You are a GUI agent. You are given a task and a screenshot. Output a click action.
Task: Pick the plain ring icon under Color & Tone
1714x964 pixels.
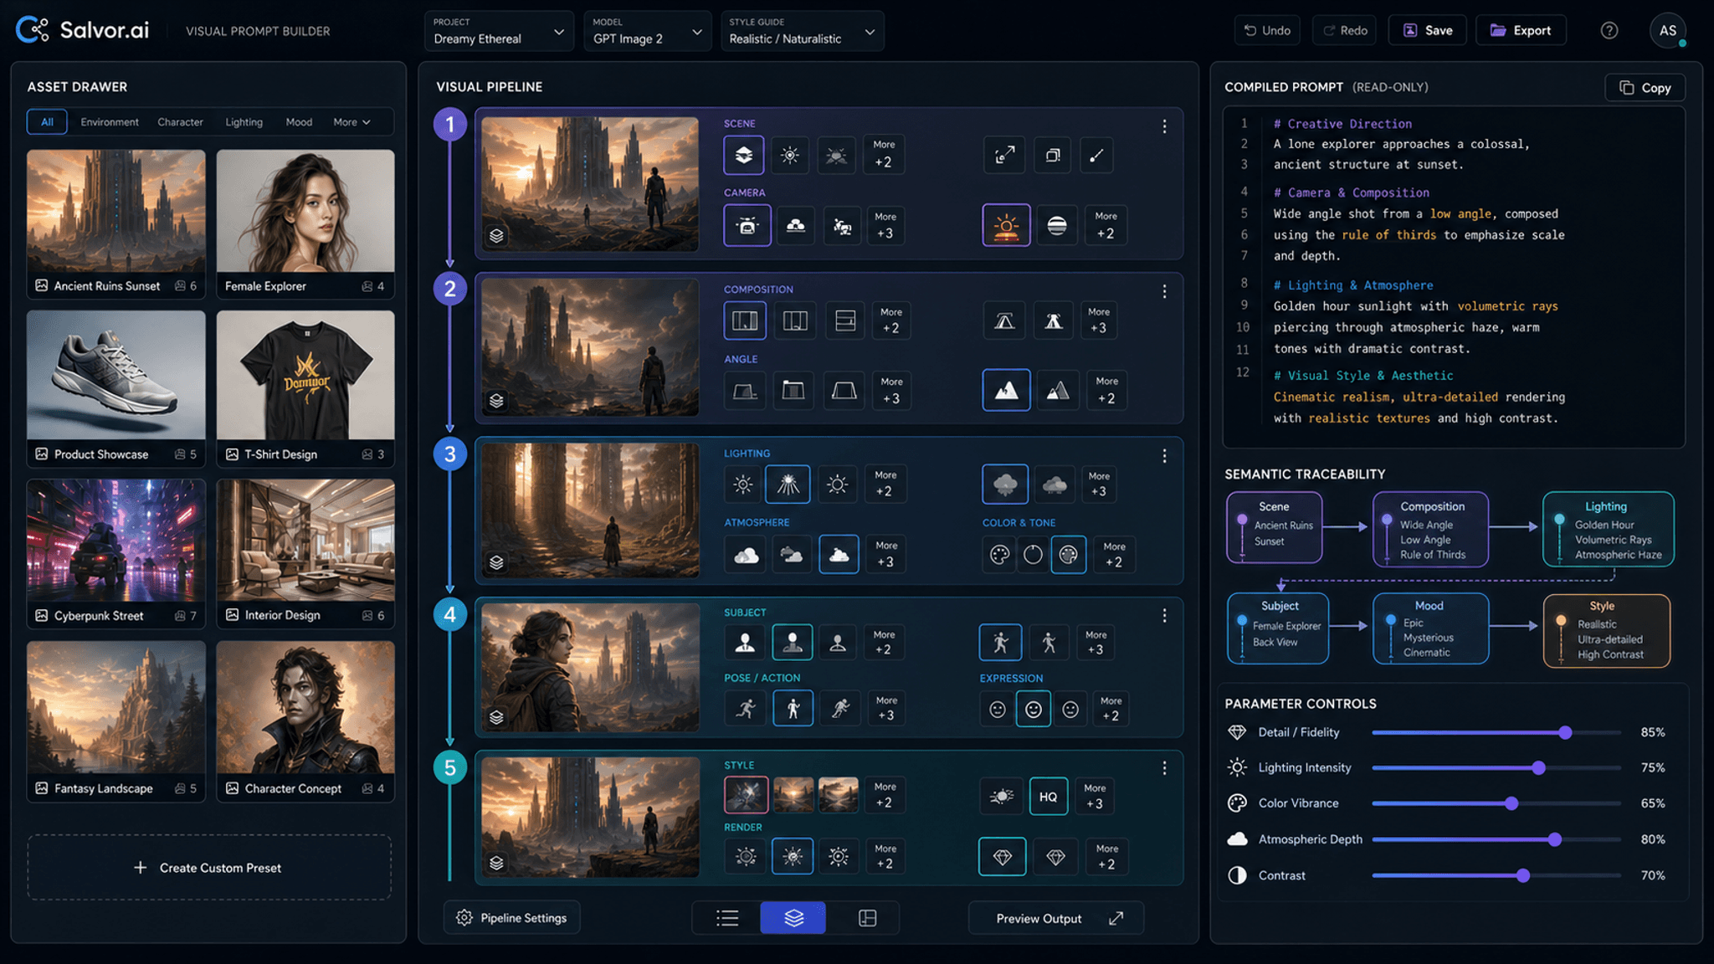click(x=1034, y=554)
